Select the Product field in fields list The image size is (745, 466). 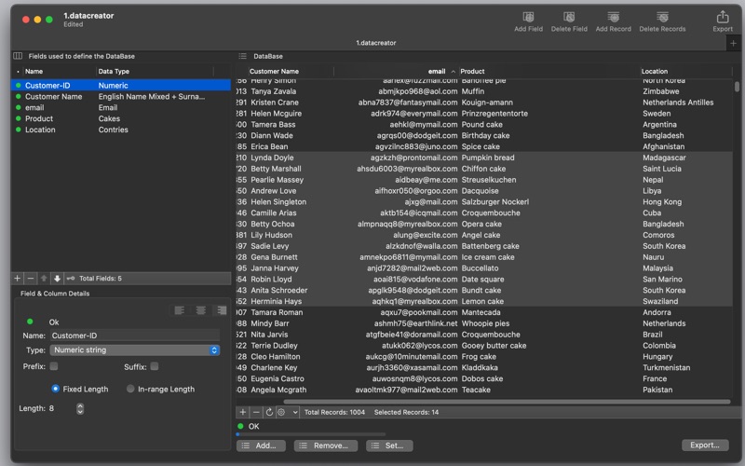coord(39,118)
